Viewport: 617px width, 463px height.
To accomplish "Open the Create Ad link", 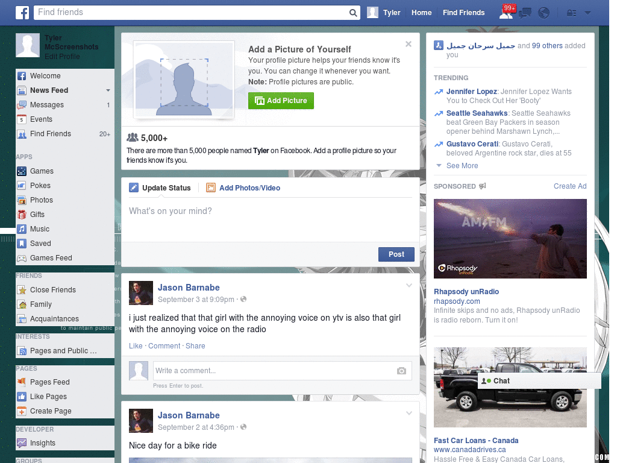I will coord(570,186).
